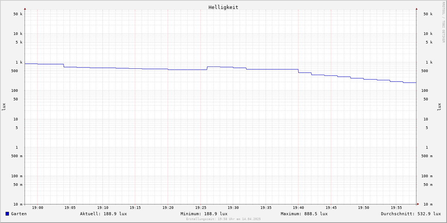
Task: Click the 19:45 time axis label
Action: pos(331,208)
